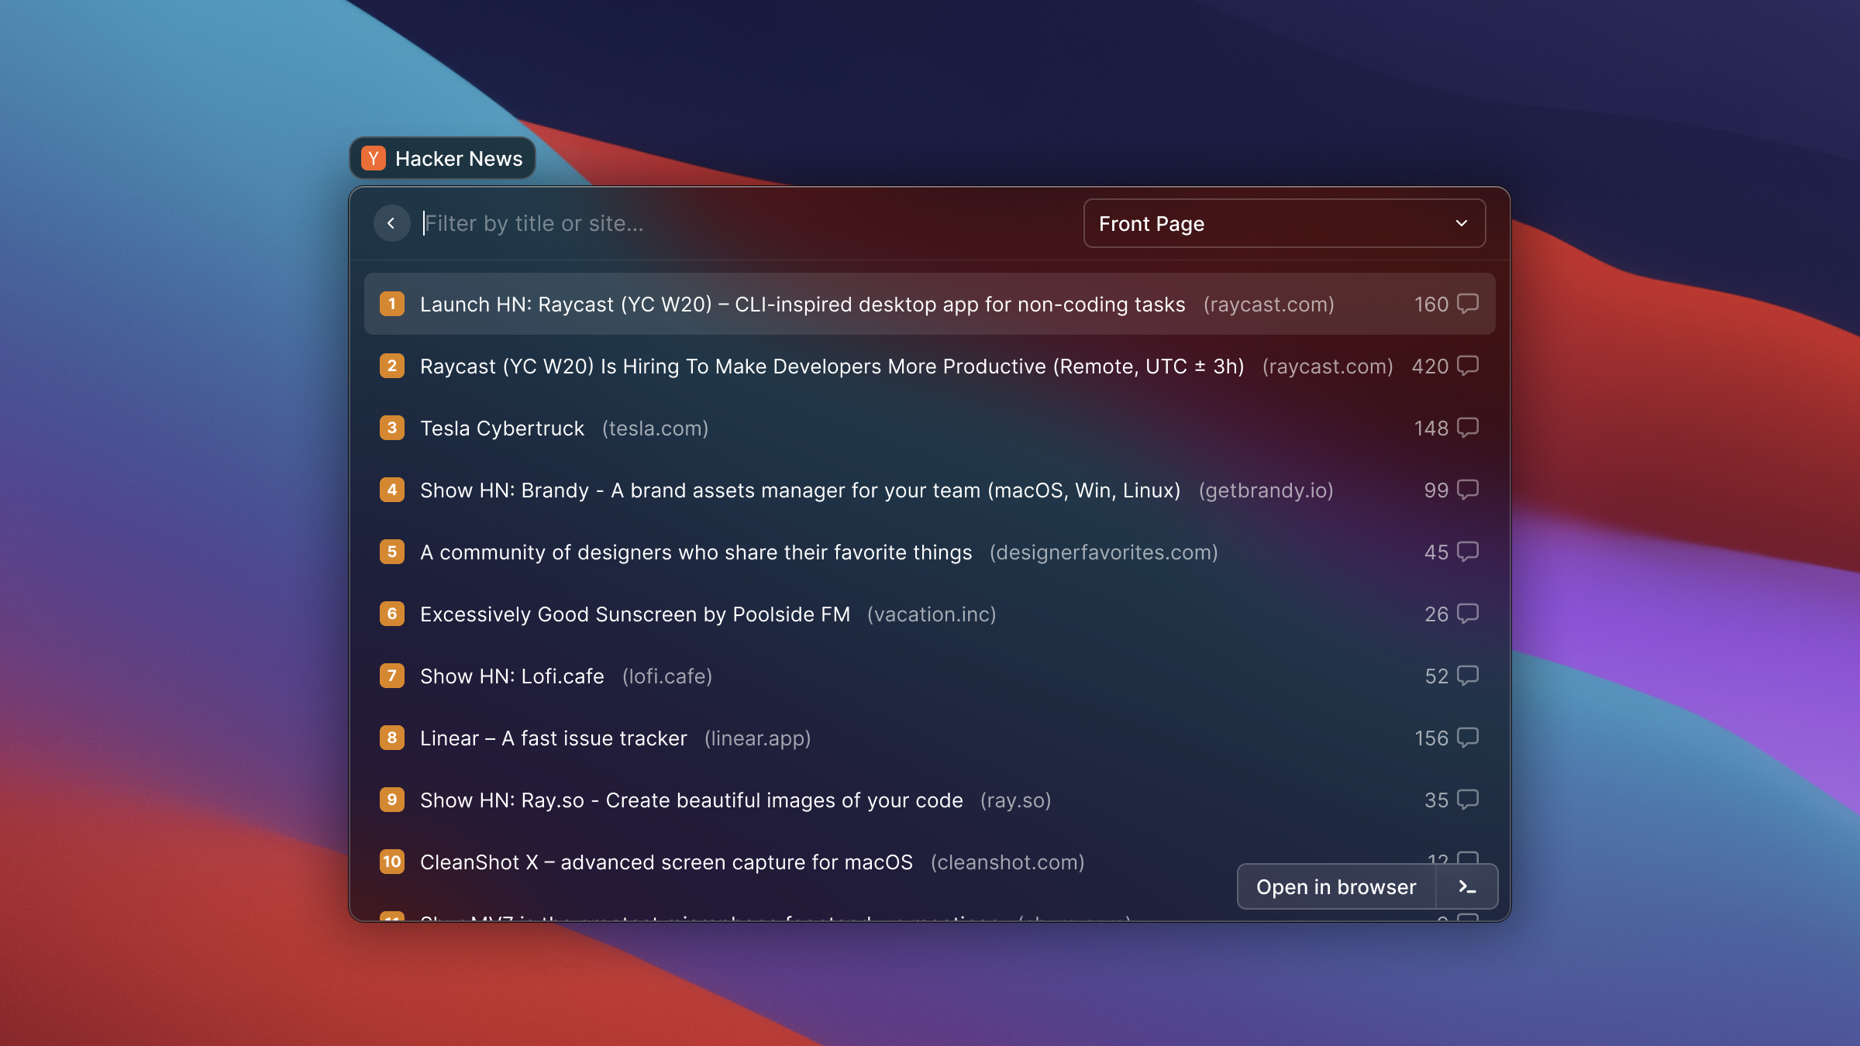
Task: Click the (designerfavorites.com) domain text
Action: click(x=1104, y=552)
